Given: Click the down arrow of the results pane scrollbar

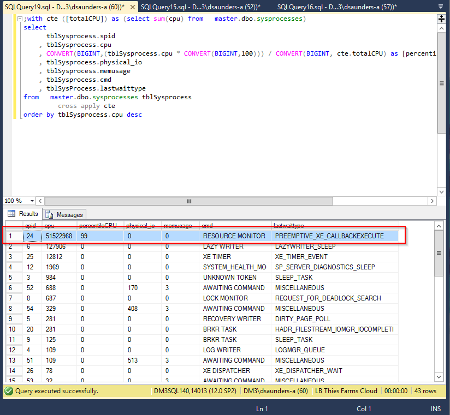Looking at the screenshot, I should [439, 377].
